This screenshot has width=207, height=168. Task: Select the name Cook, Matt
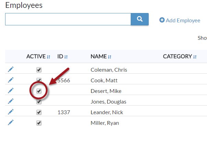click(104, 81)
